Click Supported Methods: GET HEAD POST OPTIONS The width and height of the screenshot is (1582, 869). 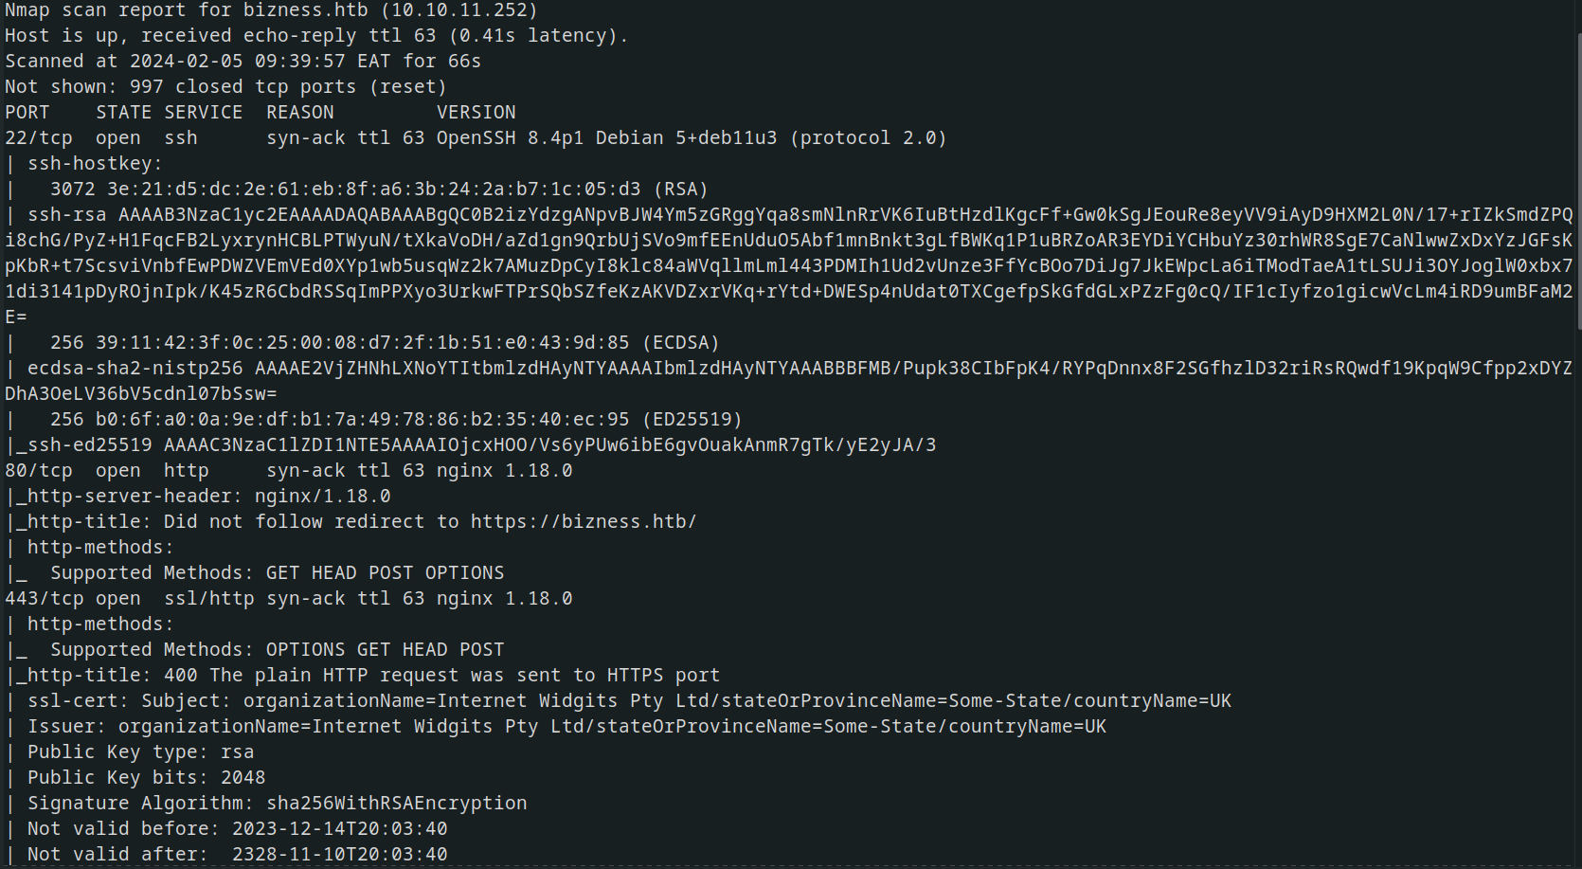[x=277, y=573]
